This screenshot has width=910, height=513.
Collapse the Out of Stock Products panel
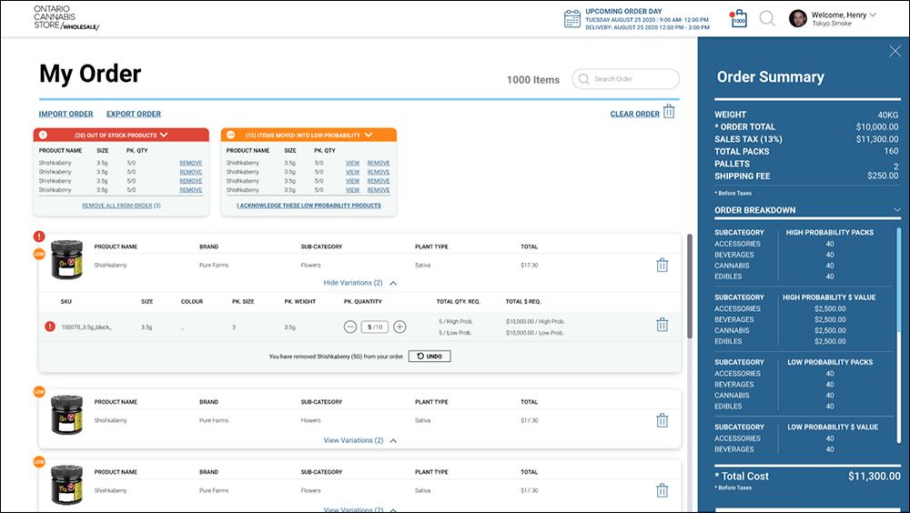(x=164, y=135)
